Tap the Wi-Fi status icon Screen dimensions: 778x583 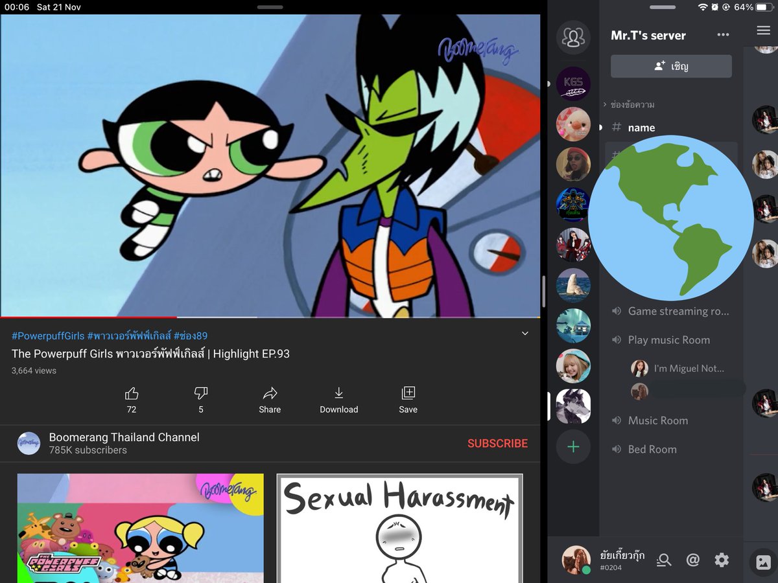tap(703, 7)
